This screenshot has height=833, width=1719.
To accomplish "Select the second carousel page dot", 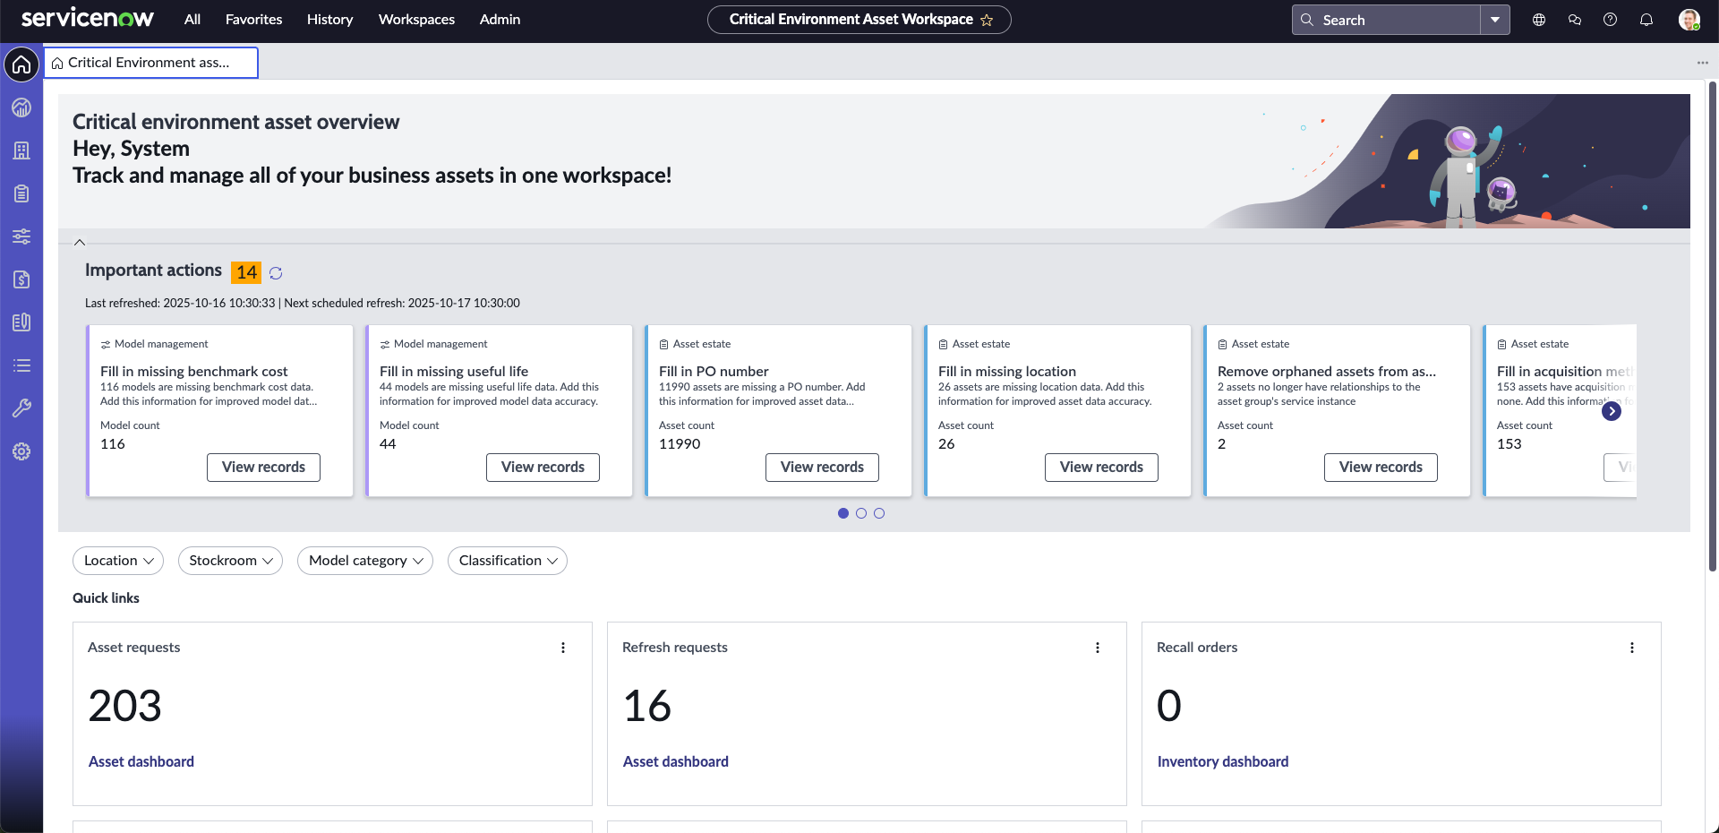I will pyautogui.click(x=861, y=513).
